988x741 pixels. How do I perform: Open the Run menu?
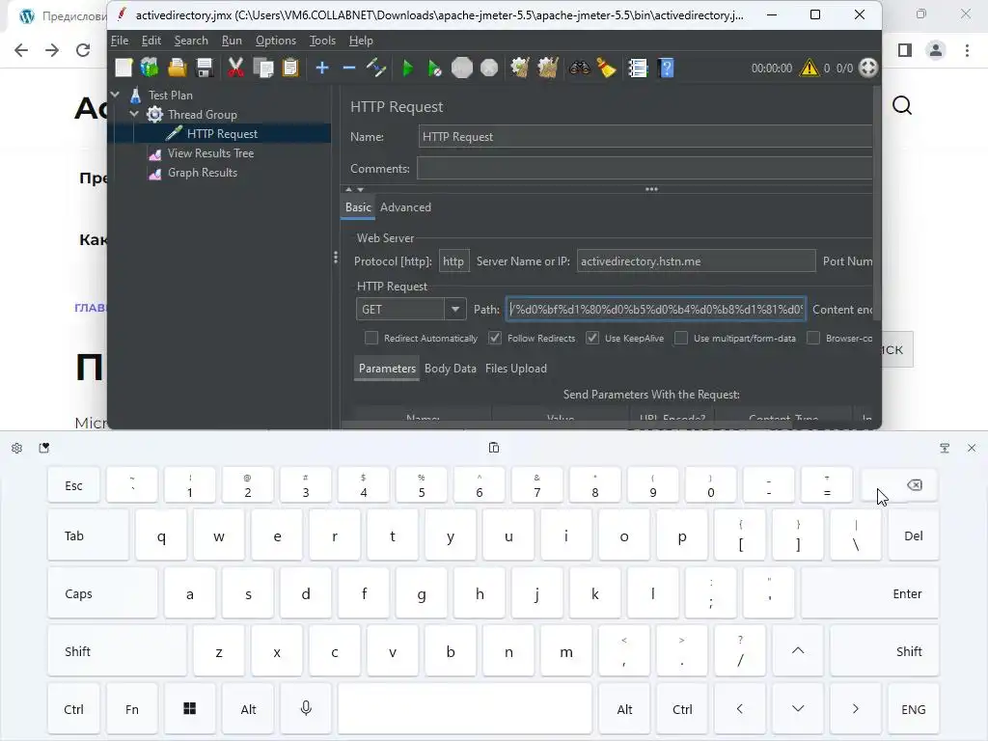pos(232,41)
